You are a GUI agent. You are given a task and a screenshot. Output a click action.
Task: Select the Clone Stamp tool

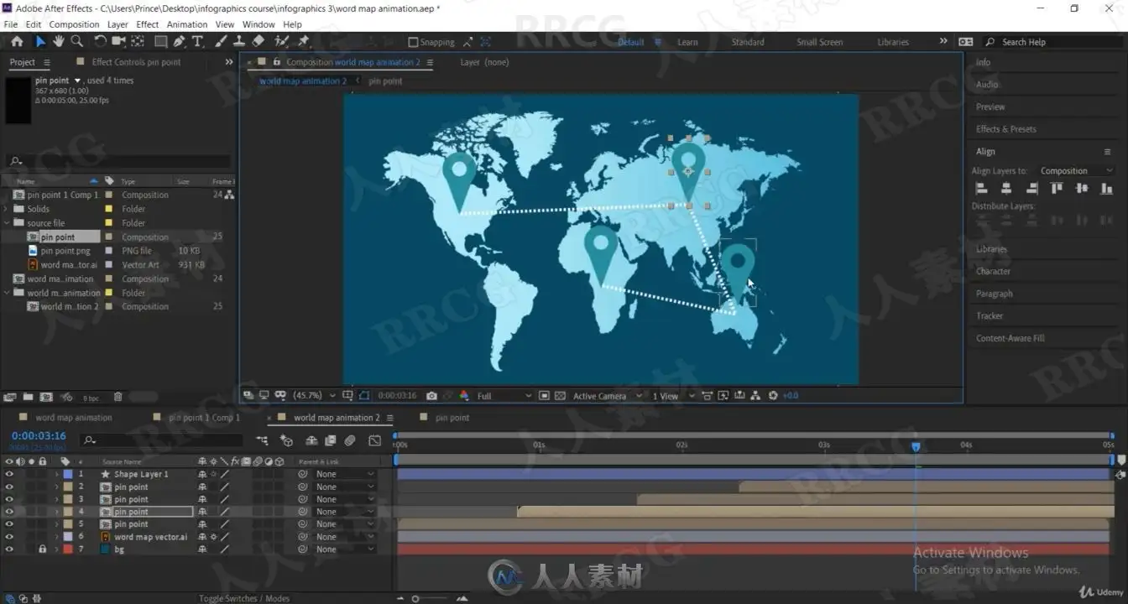point(239,41)
